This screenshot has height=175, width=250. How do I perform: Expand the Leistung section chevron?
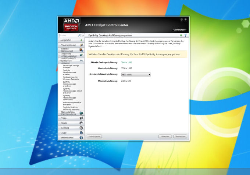click(x=60, y=128)
